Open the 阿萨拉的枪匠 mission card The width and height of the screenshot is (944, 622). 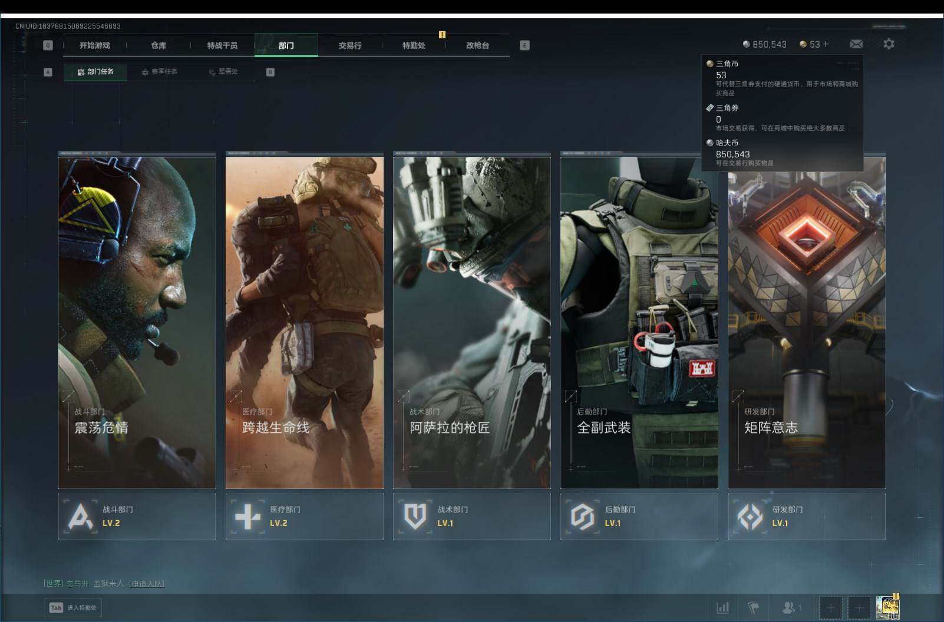pyautogui.click(x=471, y=321)
